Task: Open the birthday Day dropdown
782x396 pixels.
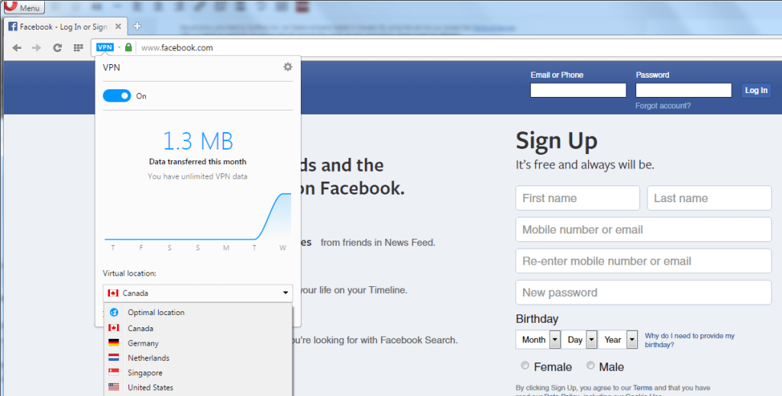Action: coord(579,340)
